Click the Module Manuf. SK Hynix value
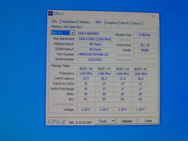The height and width of the screenshot is (141, 188). 95,44
